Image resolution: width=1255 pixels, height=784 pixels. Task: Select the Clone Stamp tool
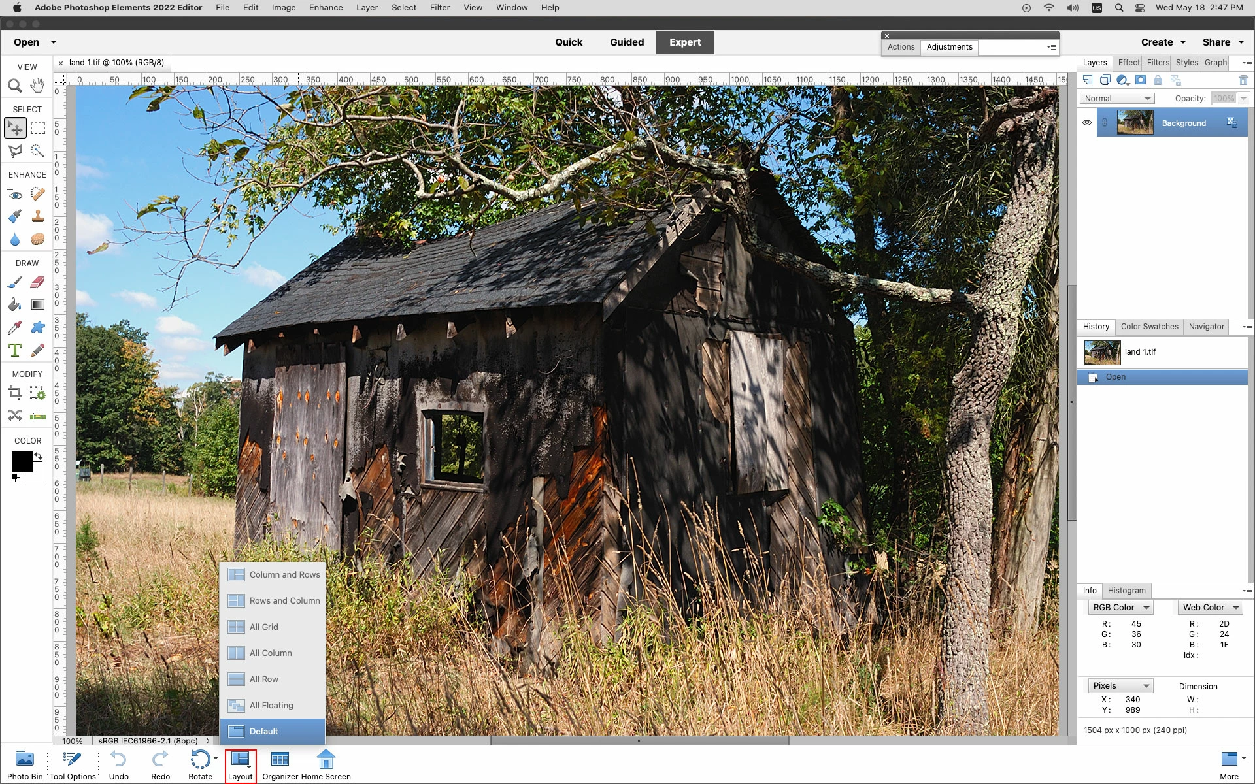point(38,216)
